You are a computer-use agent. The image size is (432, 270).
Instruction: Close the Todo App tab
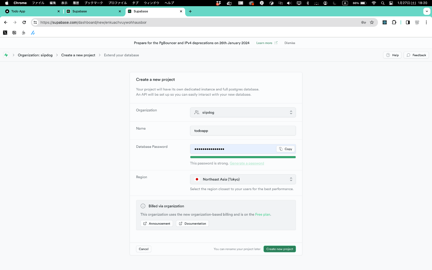[59, 11]
